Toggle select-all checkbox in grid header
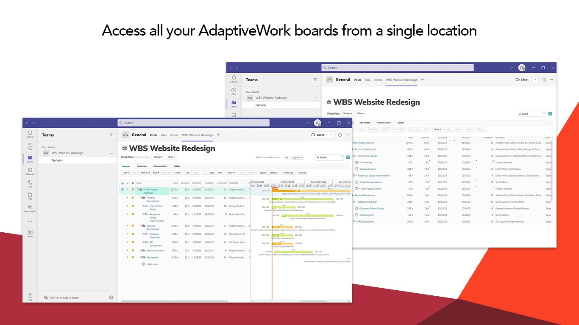 (122, 183)
